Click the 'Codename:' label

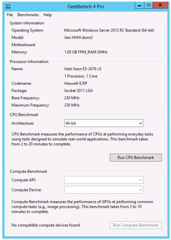(x=22, y=83)
